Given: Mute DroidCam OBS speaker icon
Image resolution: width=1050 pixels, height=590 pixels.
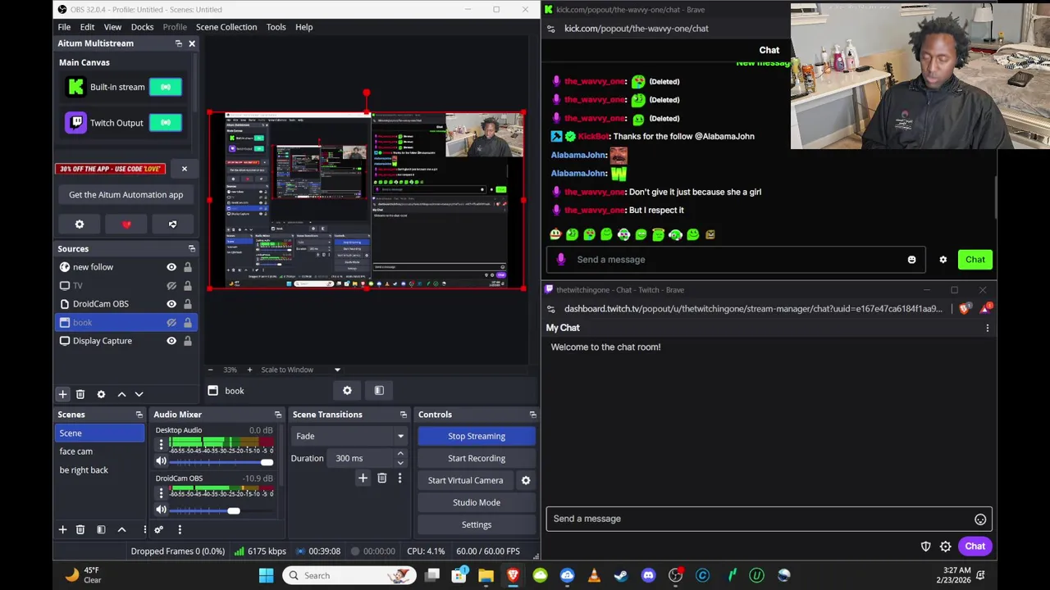Looking at the screenshot, I should click(162, 511).
